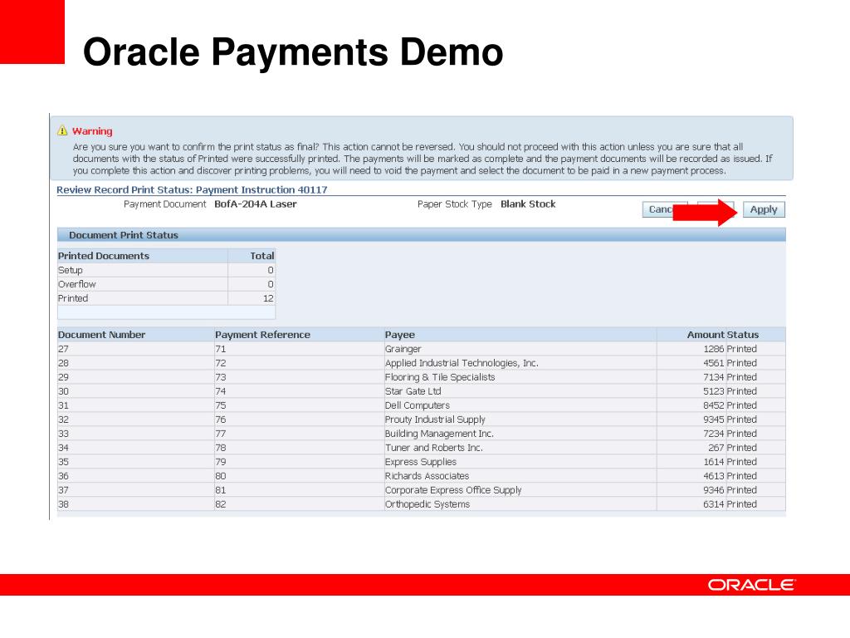Select payment reference 72
This screenshot has width=850, height=638.
click(221, 363)
